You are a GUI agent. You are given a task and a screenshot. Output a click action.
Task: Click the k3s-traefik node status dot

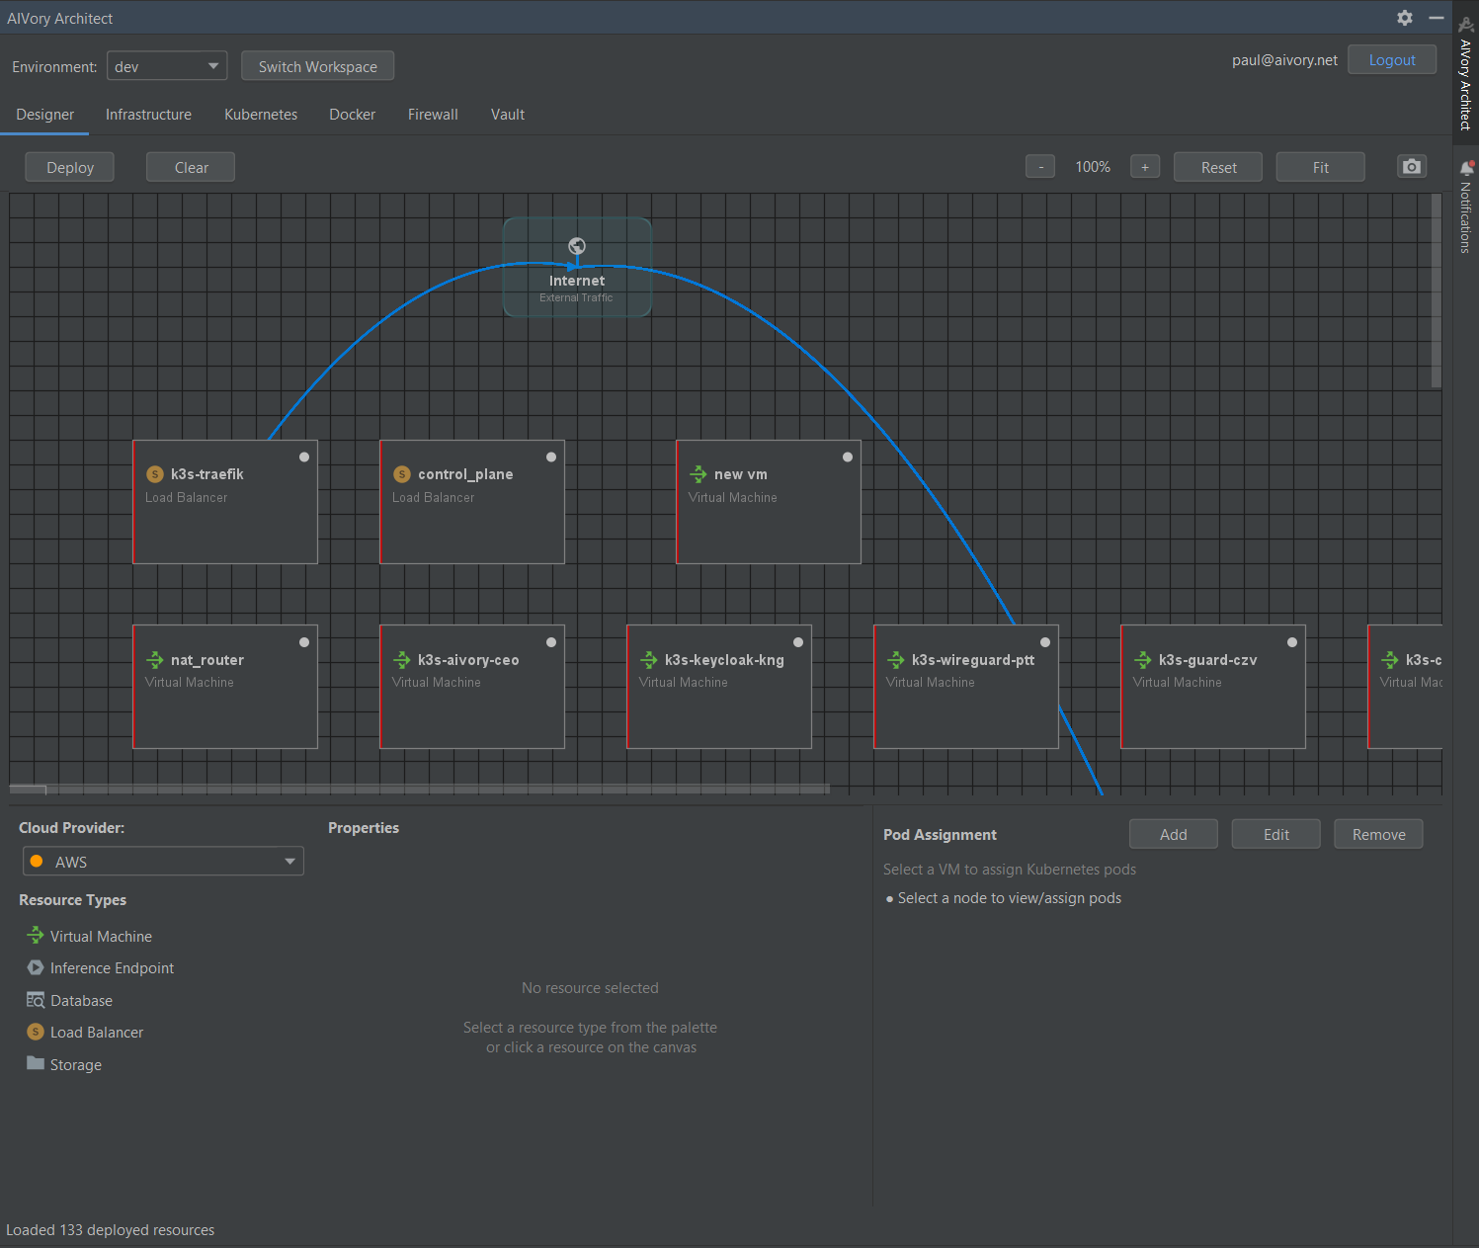click(304, 457)
